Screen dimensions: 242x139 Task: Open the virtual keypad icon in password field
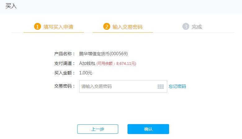(161, 87)
